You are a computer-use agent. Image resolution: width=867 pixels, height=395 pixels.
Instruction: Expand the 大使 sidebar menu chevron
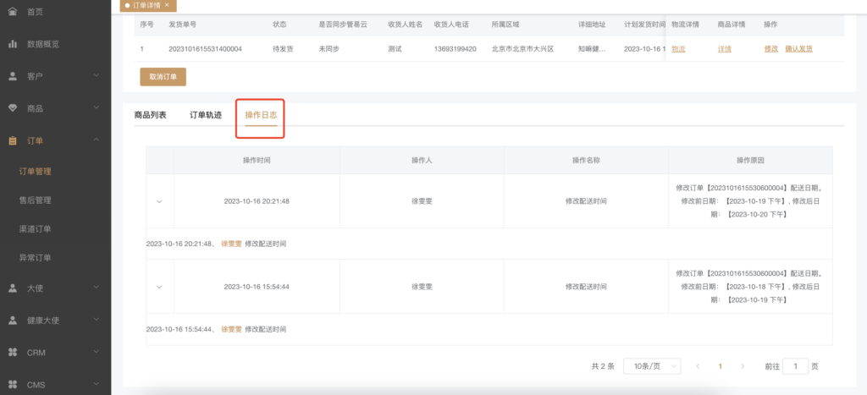(x=97, y=288)
